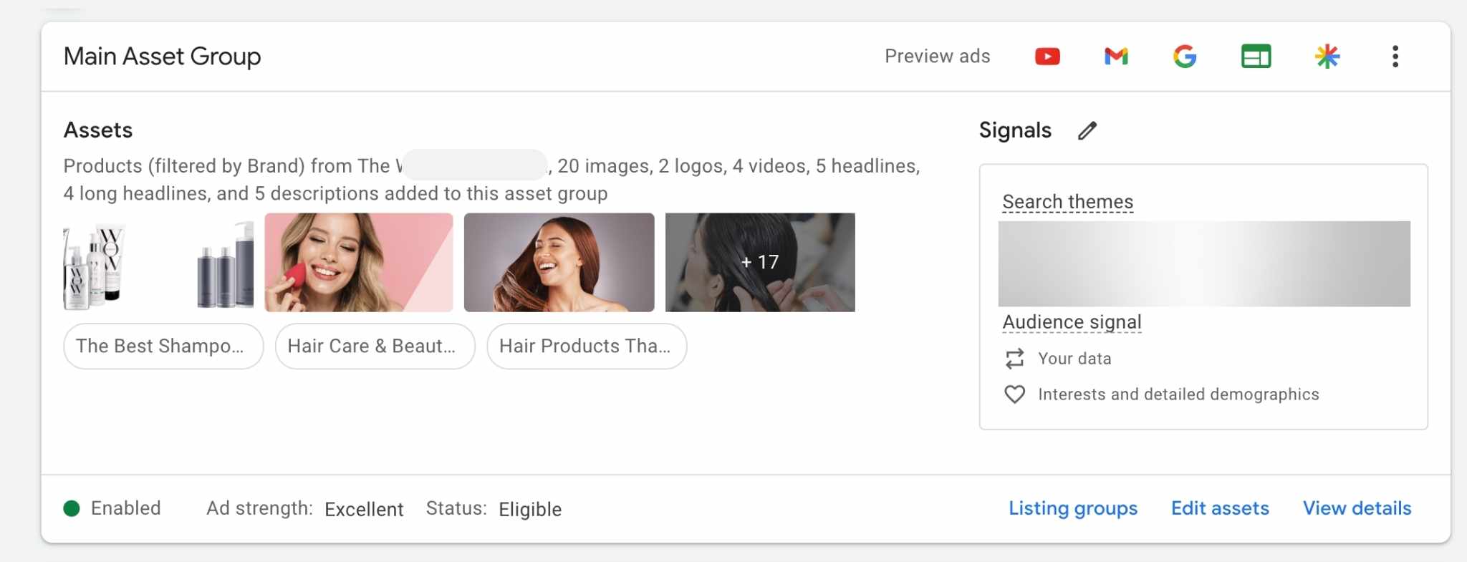Viewport: 1467px width, 562px height.
Task: Click the Your data swap-arrows icon
Action: point(1014,359)
